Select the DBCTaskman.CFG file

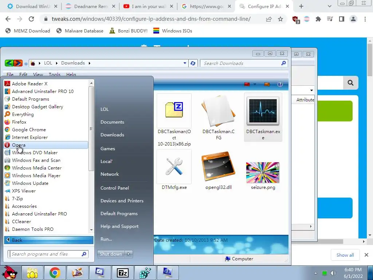click(x=219, y=118)
